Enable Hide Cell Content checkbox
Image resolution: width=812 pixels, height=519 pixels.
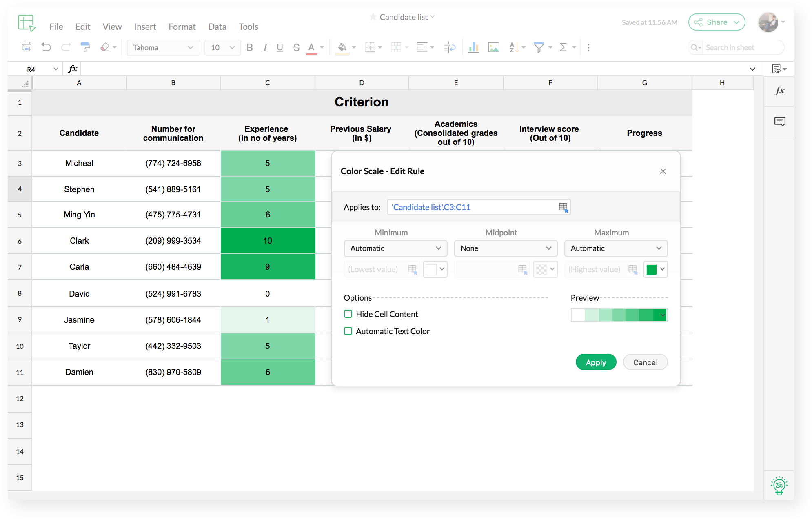pyautogui.click(x=347, y=314)
